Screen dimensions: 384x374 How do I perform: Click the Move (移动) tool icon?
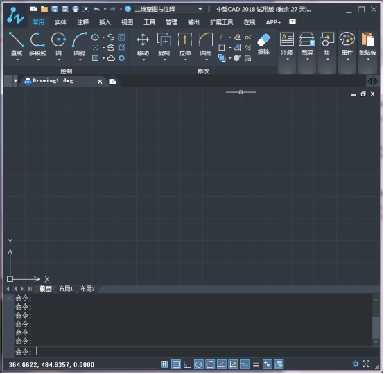pyautogui.click(x=143, y=39)
